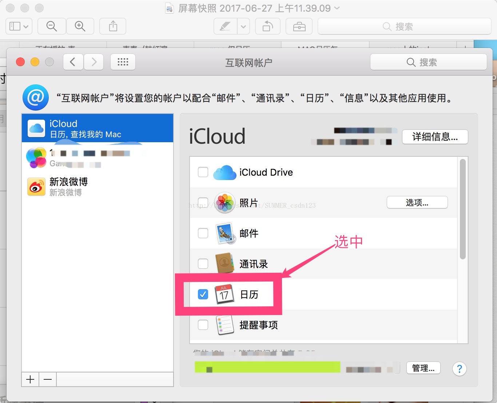
Task: Enable the 提醒事项 checkbox
Action: pos(203,325)
